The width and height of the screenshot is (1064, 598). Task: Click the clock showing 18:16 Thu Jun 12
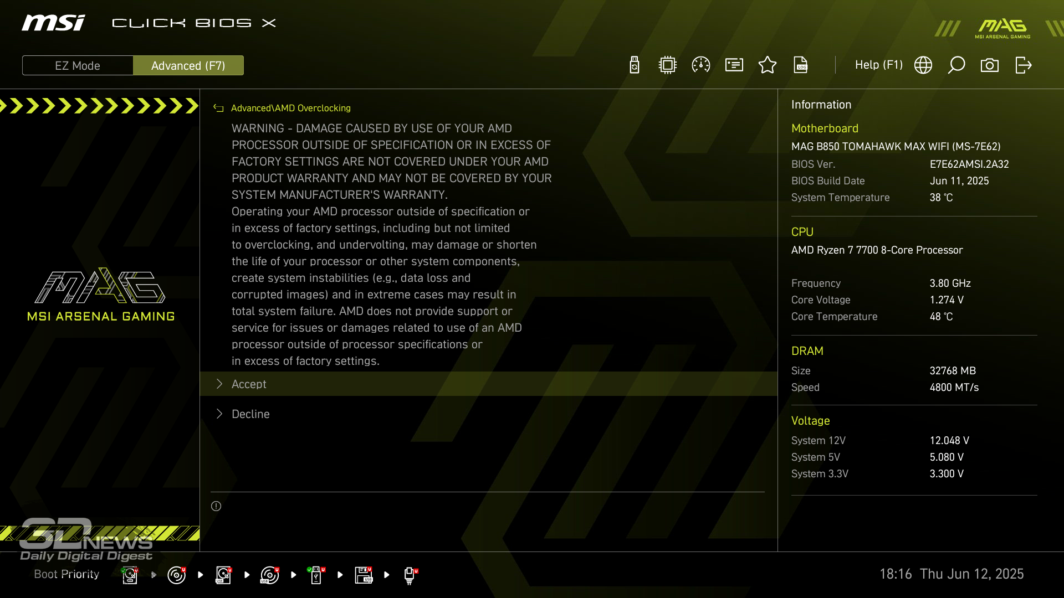point(952,574)
